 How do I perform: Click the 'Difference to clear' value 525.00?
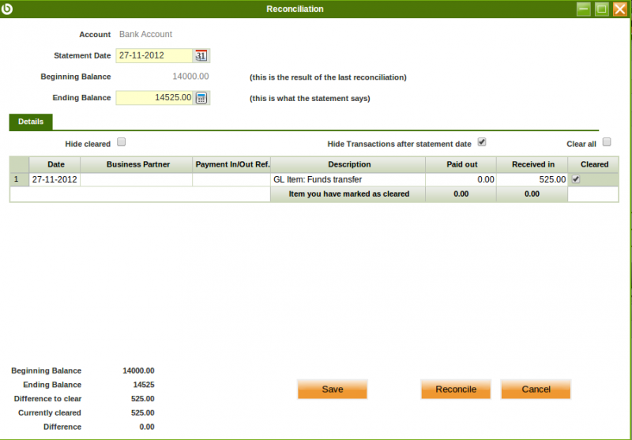click(x=143, y=399)
